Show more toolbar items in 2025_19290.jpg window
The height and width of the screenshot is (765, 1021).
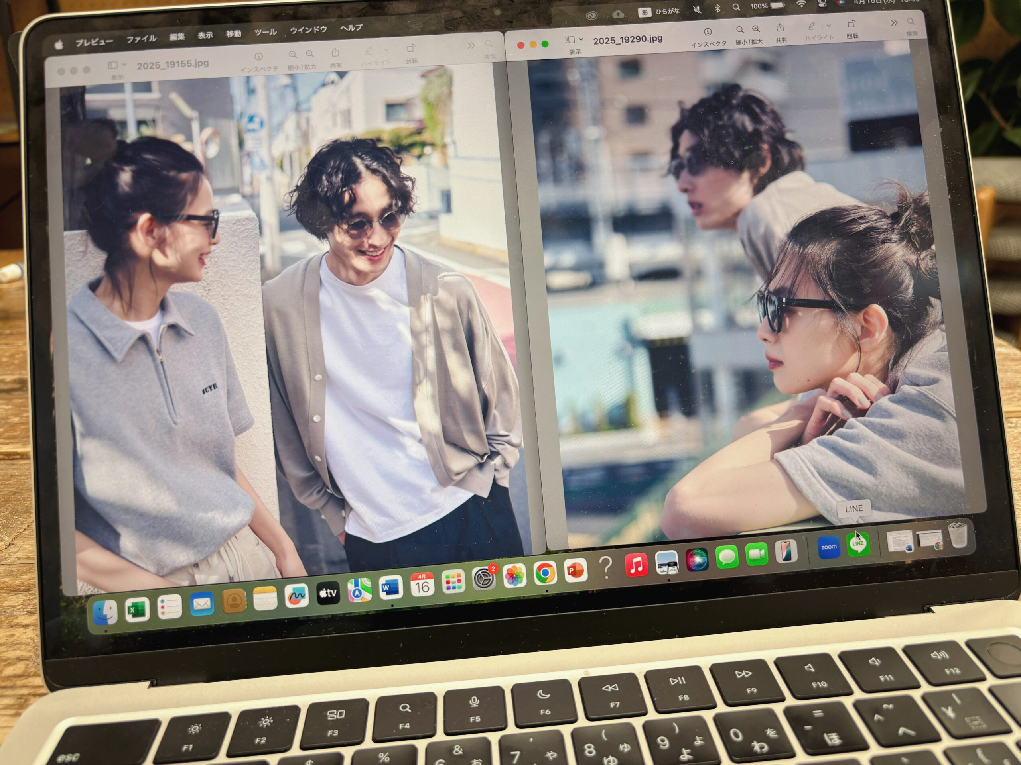click(894, 22)
